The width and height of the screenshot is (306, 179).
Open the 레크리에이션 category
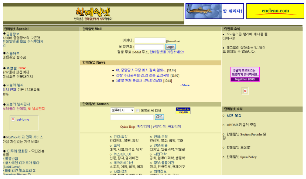click(x=123, y=163)
